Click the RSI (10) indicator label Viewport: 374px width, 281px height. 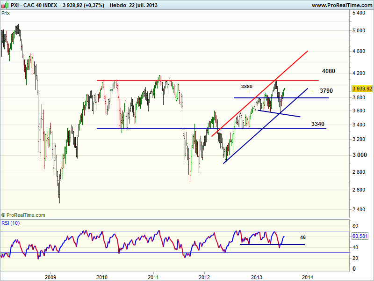pyautogui.click(x=10, y=222)
